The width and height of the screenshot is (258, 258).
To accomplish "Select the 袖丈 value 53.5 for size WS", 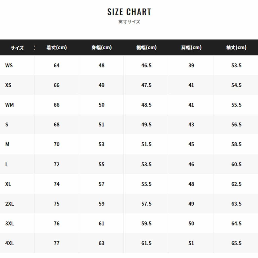I will pos(236,66).
